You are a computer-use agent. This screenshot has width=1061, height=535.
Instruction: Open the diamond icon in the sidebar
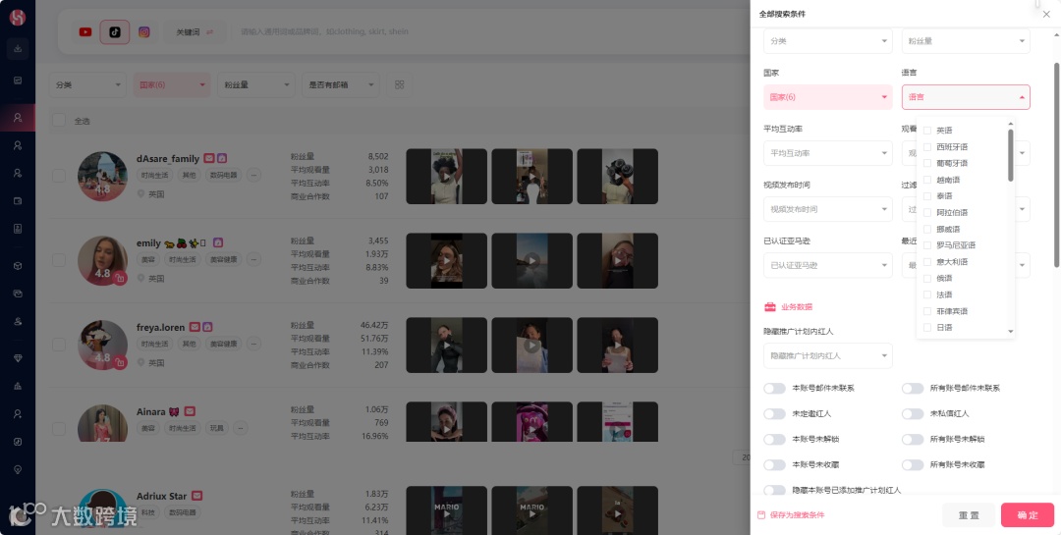pos(18,357)
